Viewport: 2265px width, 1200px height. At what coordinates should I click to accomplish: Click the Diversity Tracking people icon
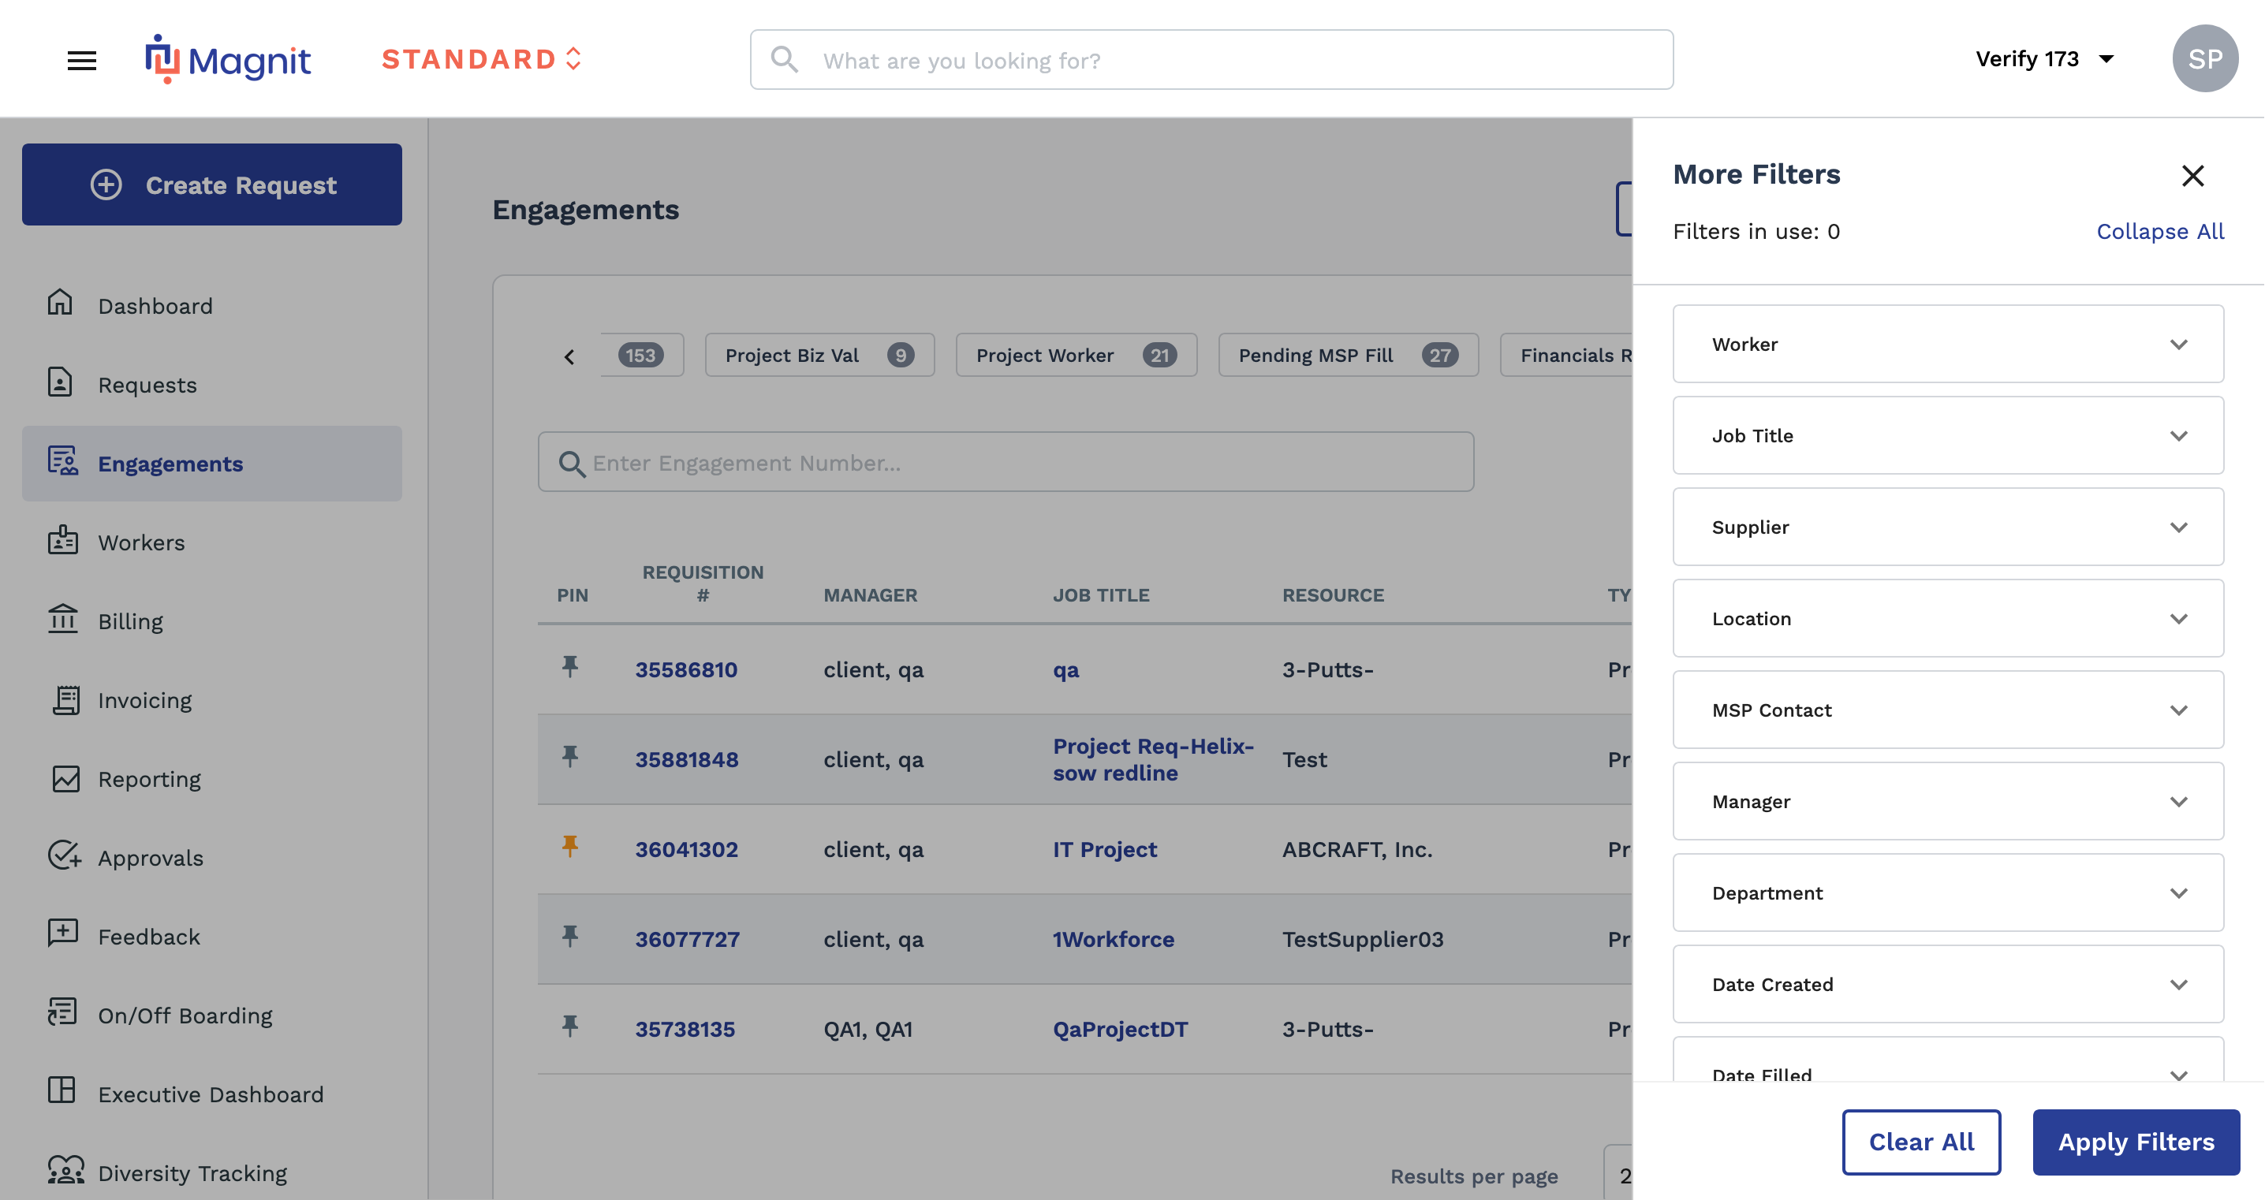tap(65, 1170)
